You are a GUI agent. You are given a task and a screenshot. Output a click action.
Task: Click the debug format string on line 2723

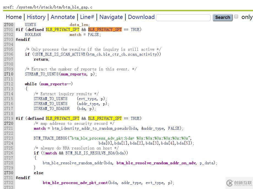[130, 138]
